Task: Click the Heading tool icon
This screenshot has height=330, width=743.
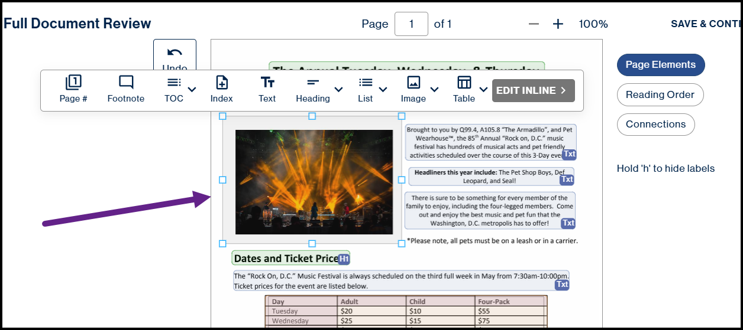Action: [x=313, y=83]
